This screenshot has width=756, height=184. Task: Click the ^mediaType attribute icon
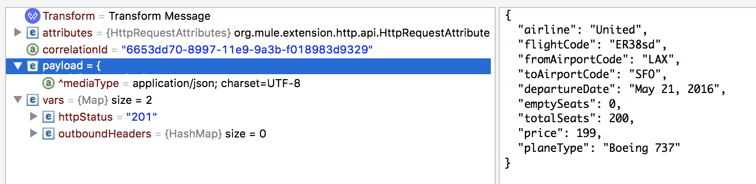click(x=48, y=84)
